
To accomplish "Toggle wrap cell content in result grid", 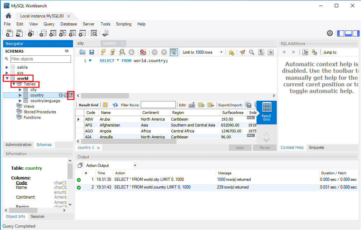I will pyautogui.click(x=105, y=105).
